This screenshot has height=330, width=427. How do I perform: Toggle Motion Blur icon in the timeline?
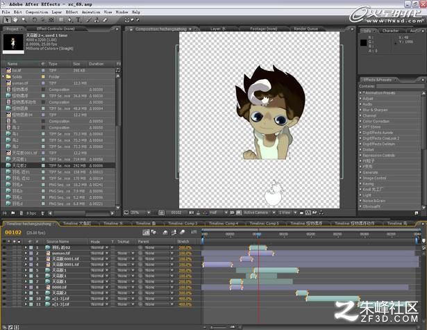point(183,232)
